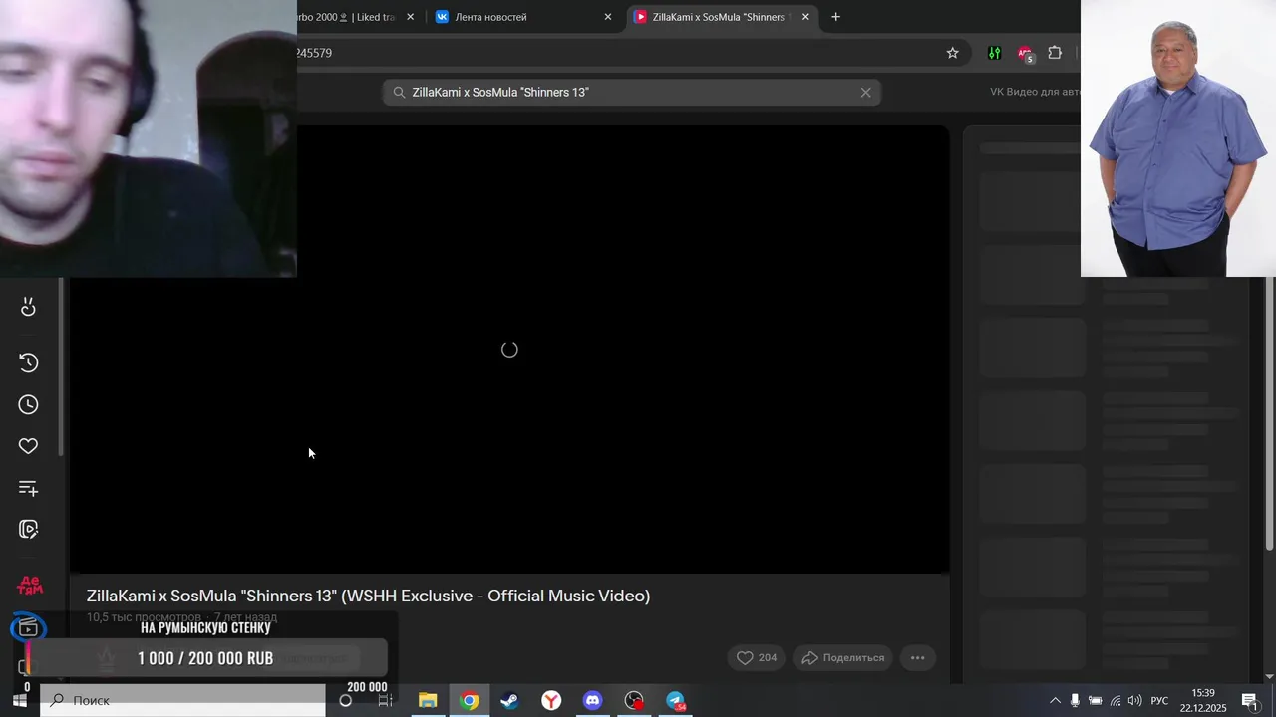The height and width of the screenshot is (717, 1276).
Task: Click the VK Видео для авторов link
Action: pos(1035,92)
